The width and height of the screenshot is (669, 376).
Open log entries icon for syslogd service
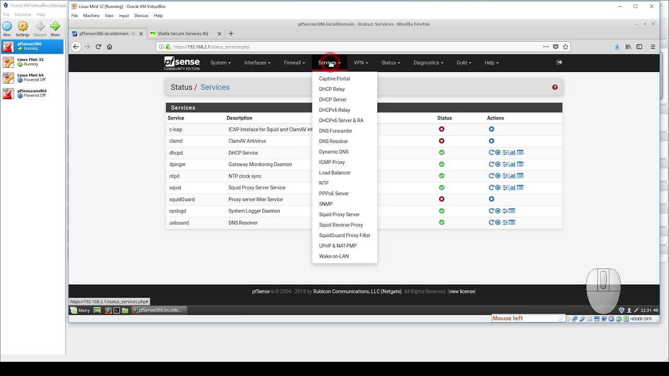point(512,211)
